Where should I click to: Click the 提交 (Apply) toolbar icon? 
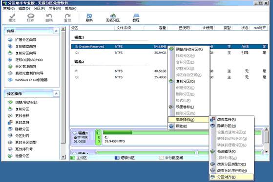point(12,18)
